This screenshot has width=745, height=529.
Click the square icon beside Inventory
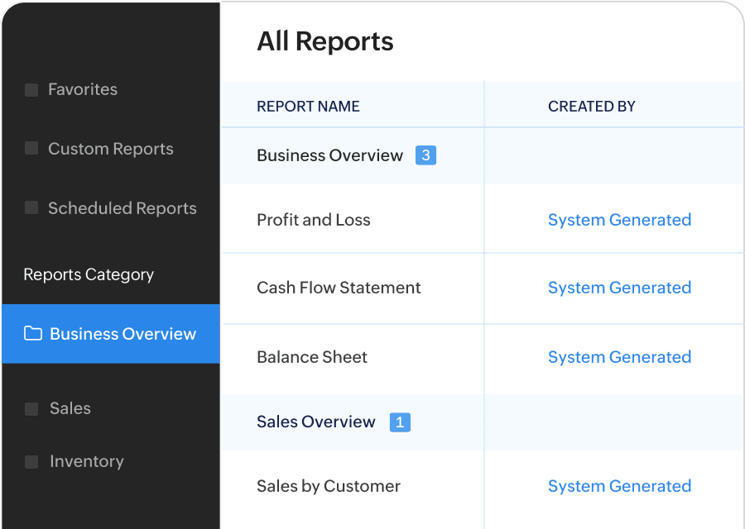click(31, 461)
